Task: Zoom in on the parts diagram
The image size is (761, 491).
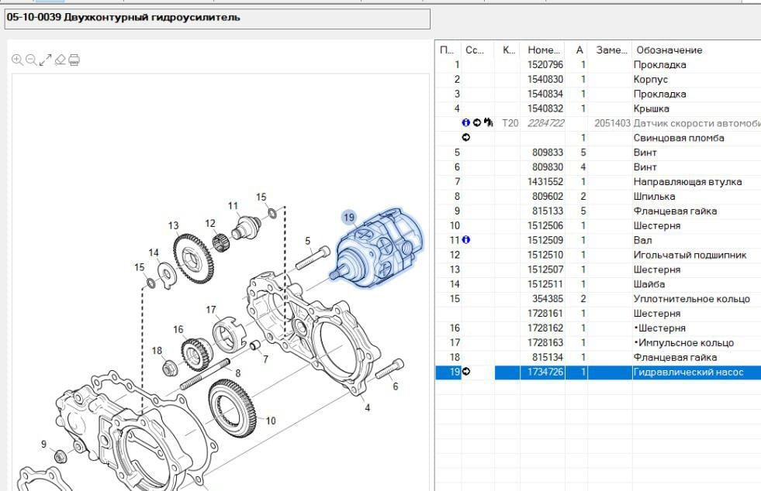Action: click(x=17, y=60)
